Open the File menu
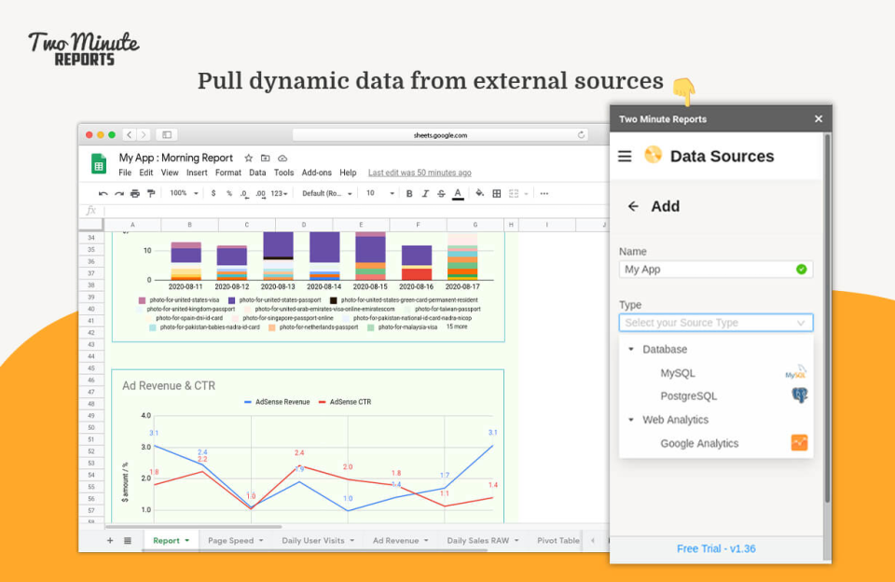The image size is (895, 582). (x=125, y=173)
